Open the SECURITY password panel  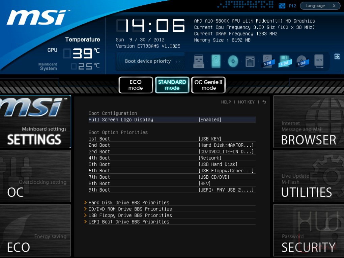point(309,230)
